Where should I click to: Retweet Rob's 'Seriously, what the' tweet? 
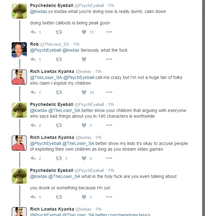coord(59,59)
